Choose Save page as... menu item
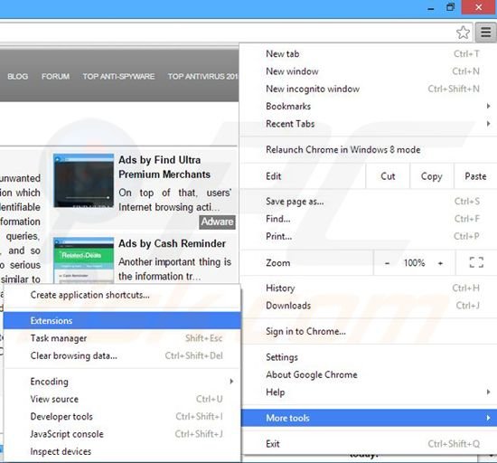 pos(369,202)
